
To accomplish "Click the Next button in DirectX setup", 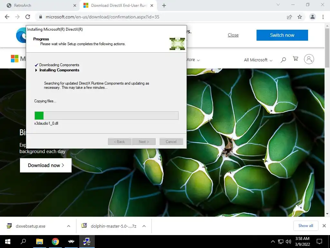I will [144, 142].
